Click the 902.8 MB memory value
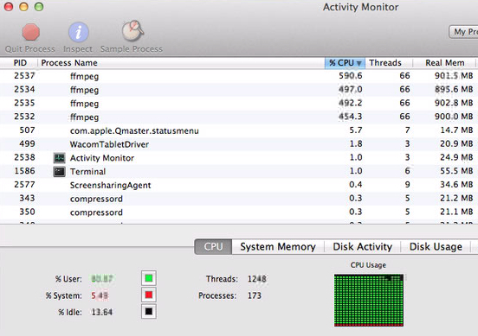The width and height of the screenshot is (478, 336). click(x=454, y=103)
